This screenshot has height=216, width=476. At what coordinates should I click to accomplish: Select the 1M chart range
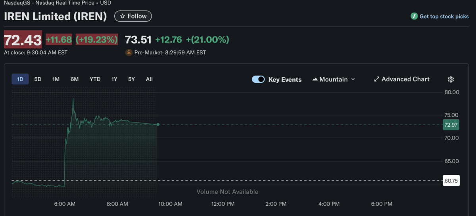56,79
